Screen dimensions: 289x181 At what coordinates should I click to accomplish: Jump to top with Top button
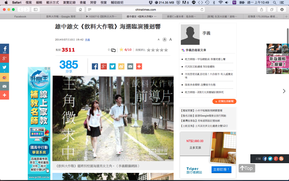point(247,168)
